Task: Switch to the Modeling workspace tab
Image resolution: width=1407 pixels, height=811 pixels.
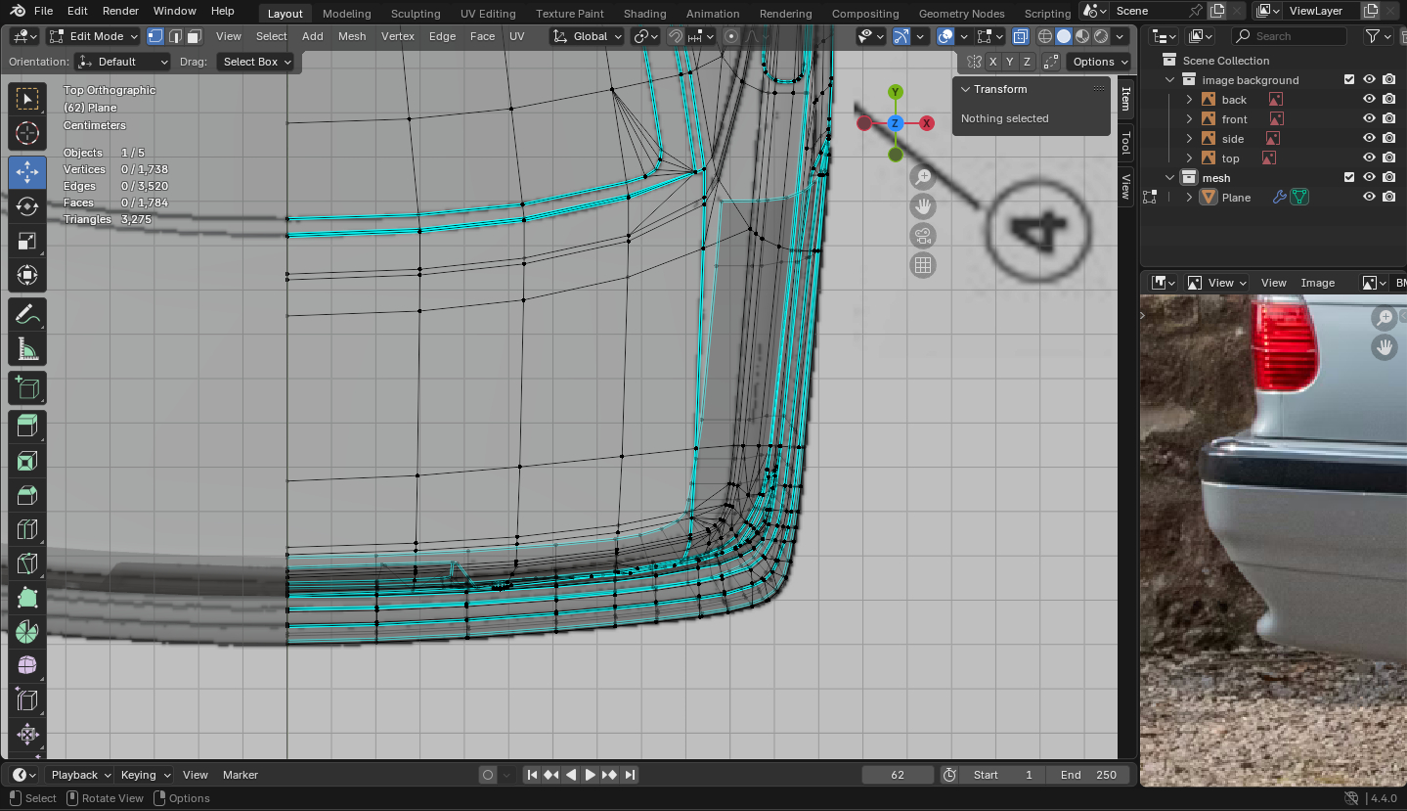Action: 347,14
